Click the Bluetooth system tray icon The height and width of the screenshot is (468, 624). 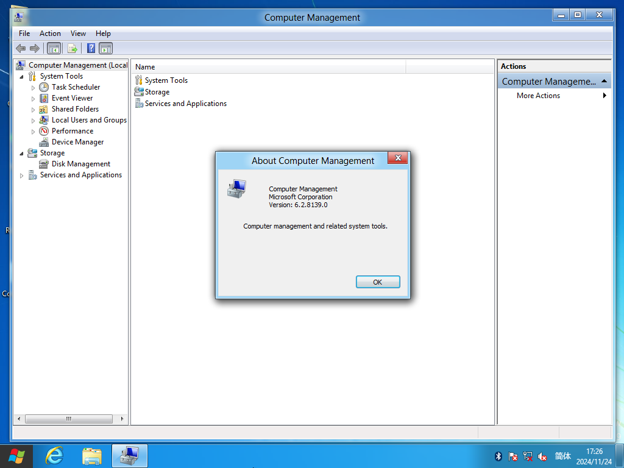point(498,456)
